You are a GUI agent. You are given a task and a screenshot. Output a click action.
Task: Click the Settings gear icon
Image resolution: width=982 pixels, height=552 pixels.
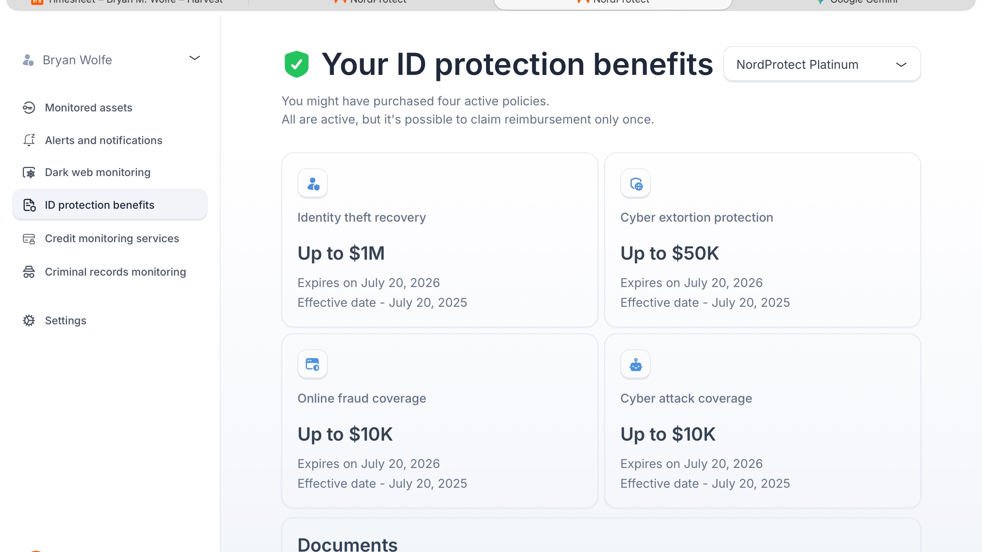[x=29, y=321]
